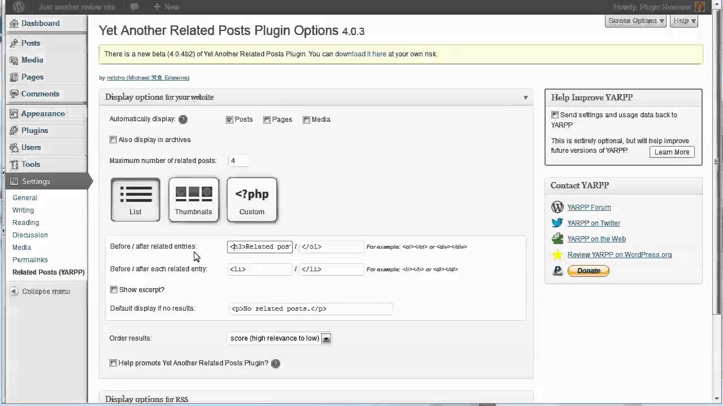Click the Comments sidebar icon
The image size is (723, 406).
14,94
